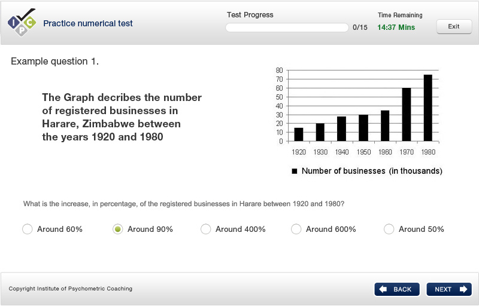
Task: Click the 1960 bar in the chart
Action: coord(385,126)
